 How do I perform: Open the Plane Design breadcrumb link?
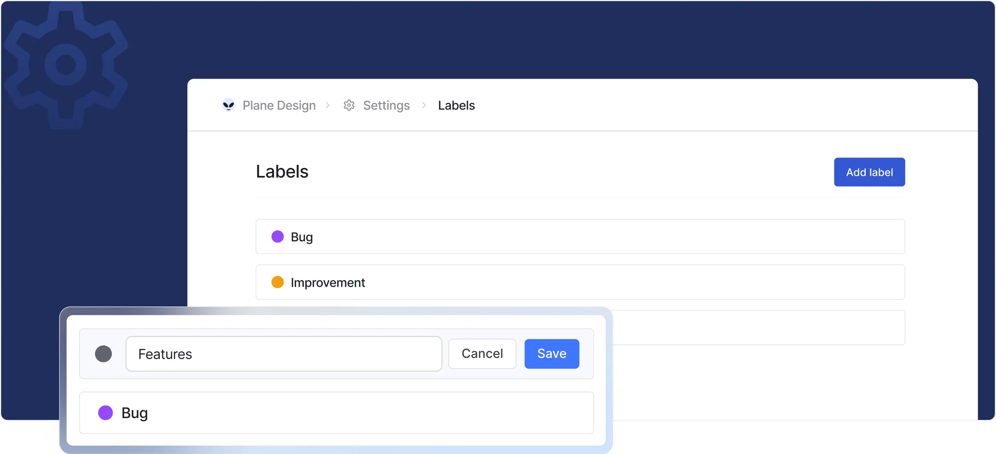coord(279,105)
